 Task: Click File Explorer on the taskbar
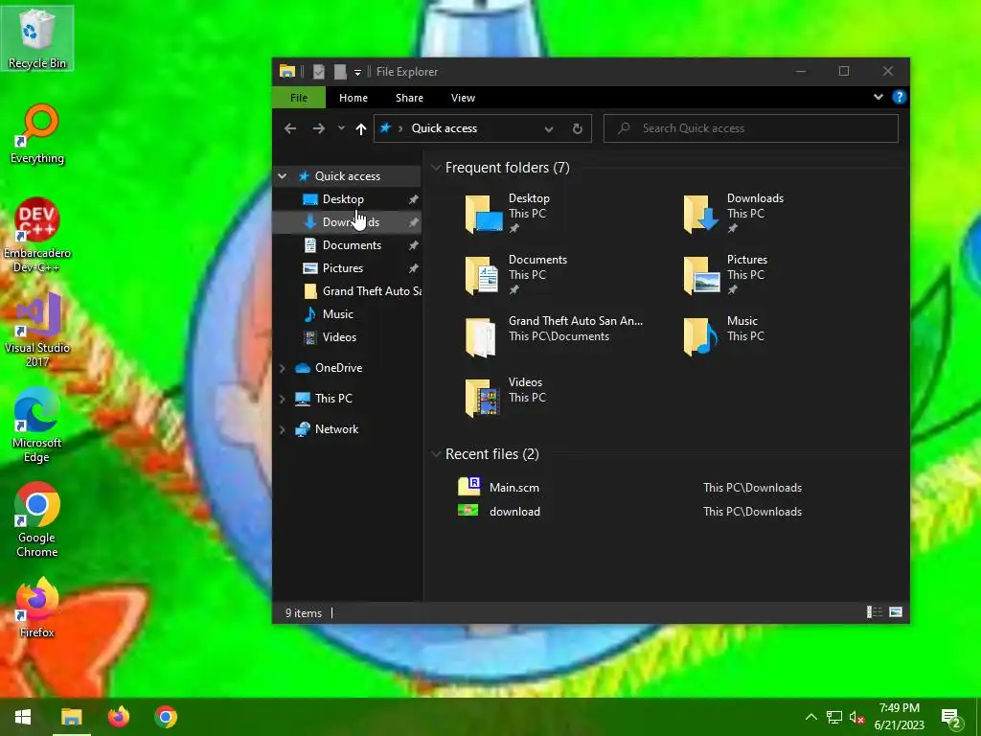point(71,717)
